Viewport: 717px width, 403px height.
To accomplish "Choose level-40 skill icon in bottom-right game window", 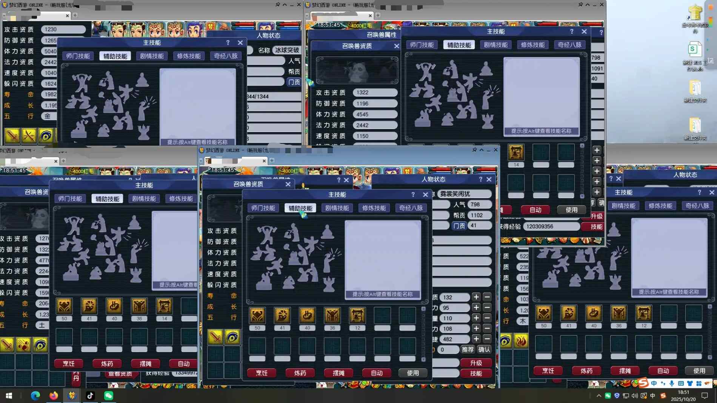I will click(594, 313).
